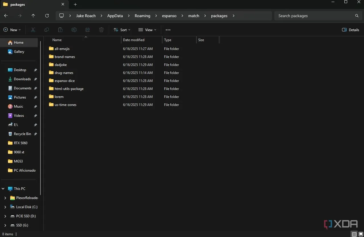Open 9060 xt folder in sidebar
364x237 pixels.
pos(19,152)
